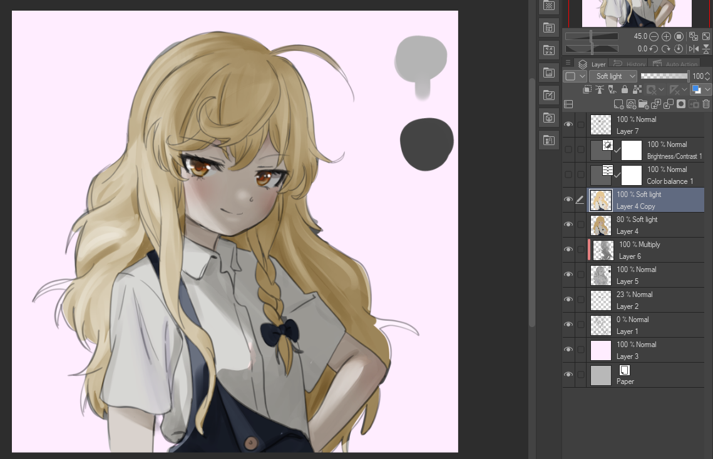
Task: Delete the layer with the trash icon
Action: pyautogui.click(x=706, y=104)
